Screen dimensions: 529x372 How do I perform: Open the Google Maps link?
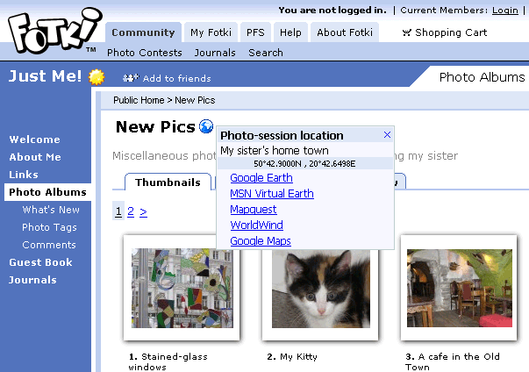tap(261, 240)
